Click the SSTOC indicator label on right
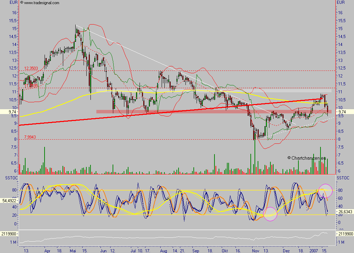 point(344,177)
